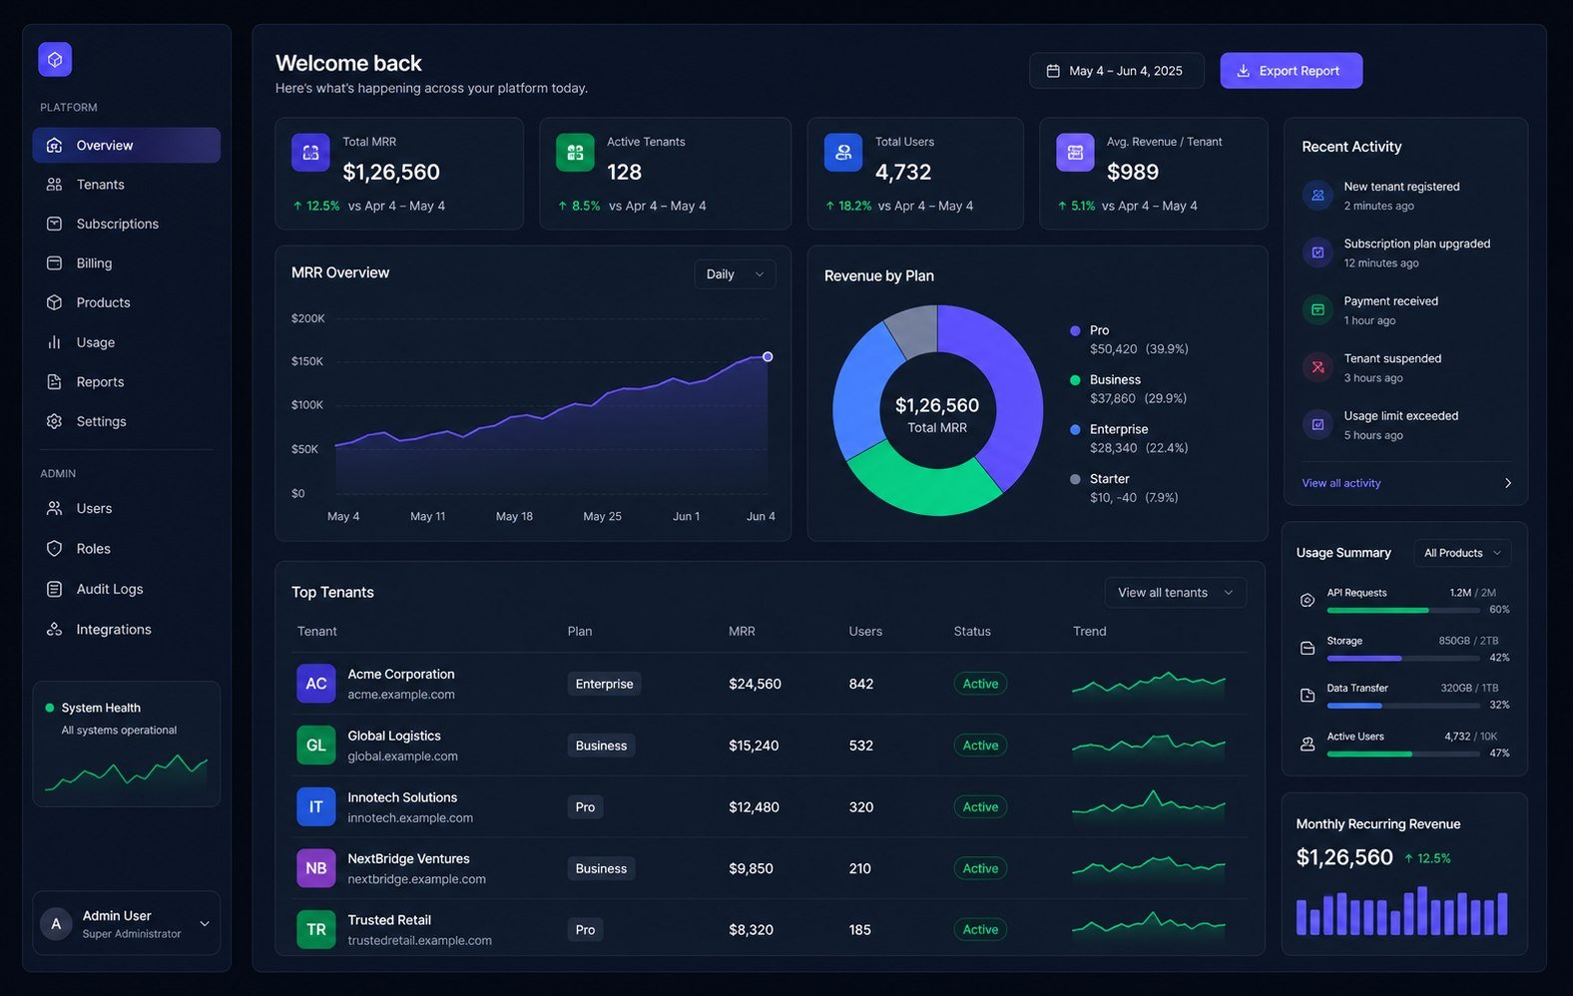
Task: Open Subscriptions from the sidebar
Action: [127, 224]
